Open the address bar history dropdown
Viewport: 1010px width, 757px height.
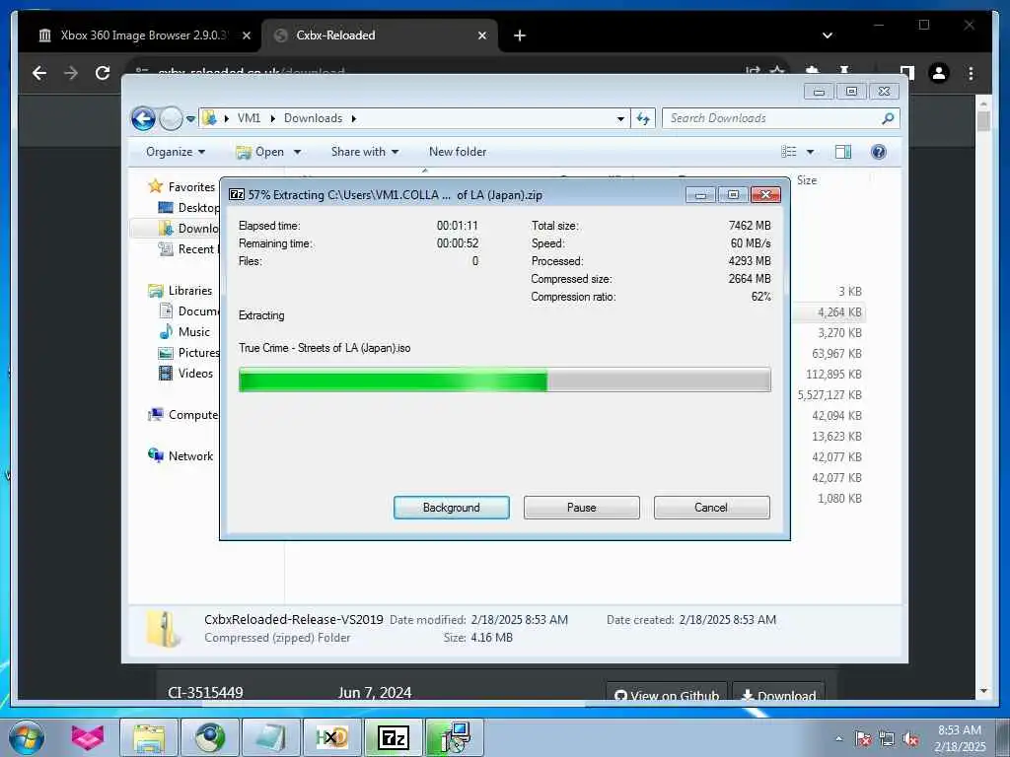(x=620, y=119)
